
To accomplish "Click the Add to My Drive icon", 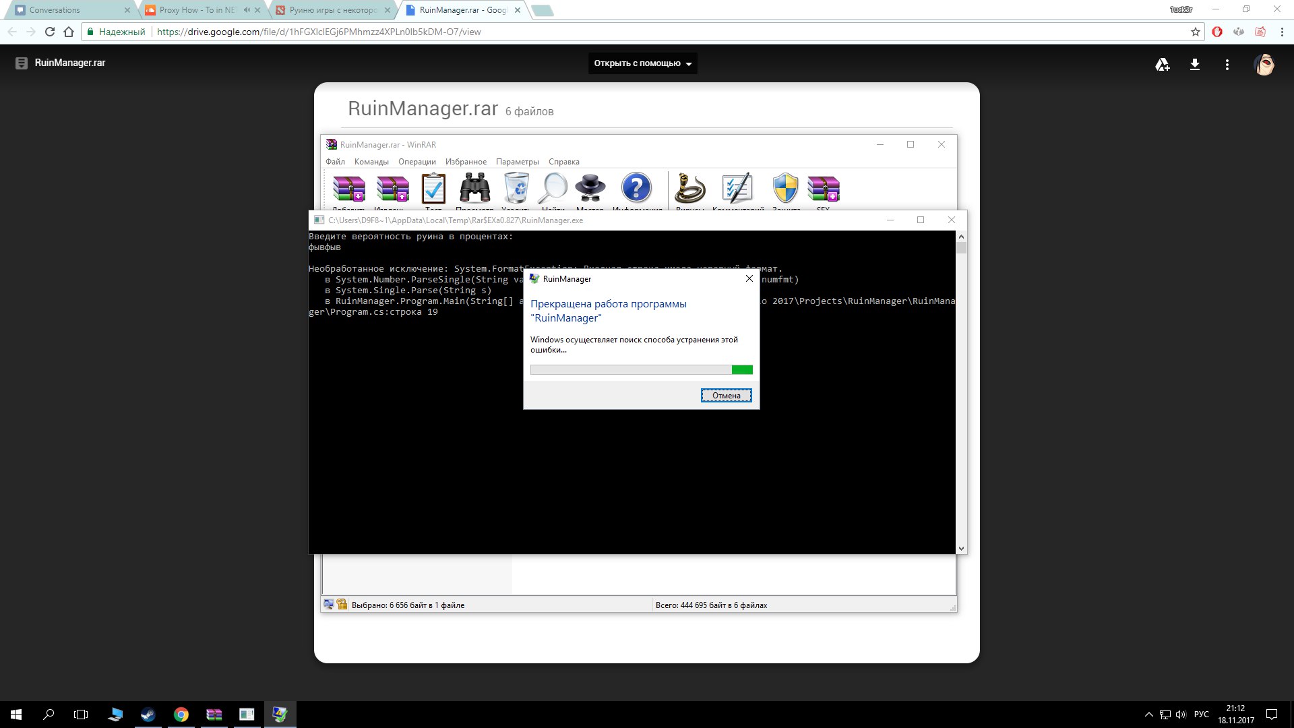I will pyautogui.click(x=1162, y=65).
